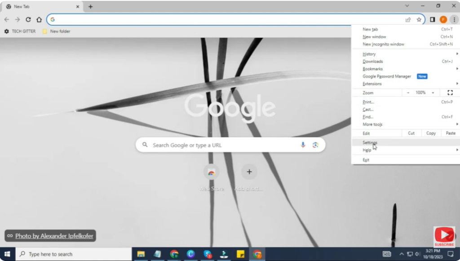Viewport: 460px width, 261px height.
Task: Select Settings from the Chrome menu
Action: tap(370, 142)
